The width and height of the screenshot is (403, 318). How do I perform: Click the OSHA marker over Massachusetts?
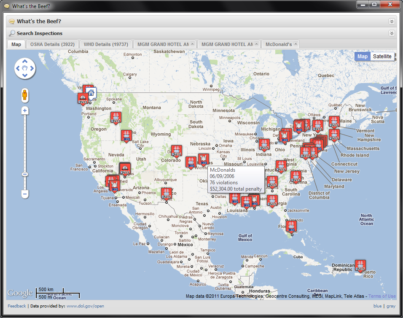click(x=334, y=135)
